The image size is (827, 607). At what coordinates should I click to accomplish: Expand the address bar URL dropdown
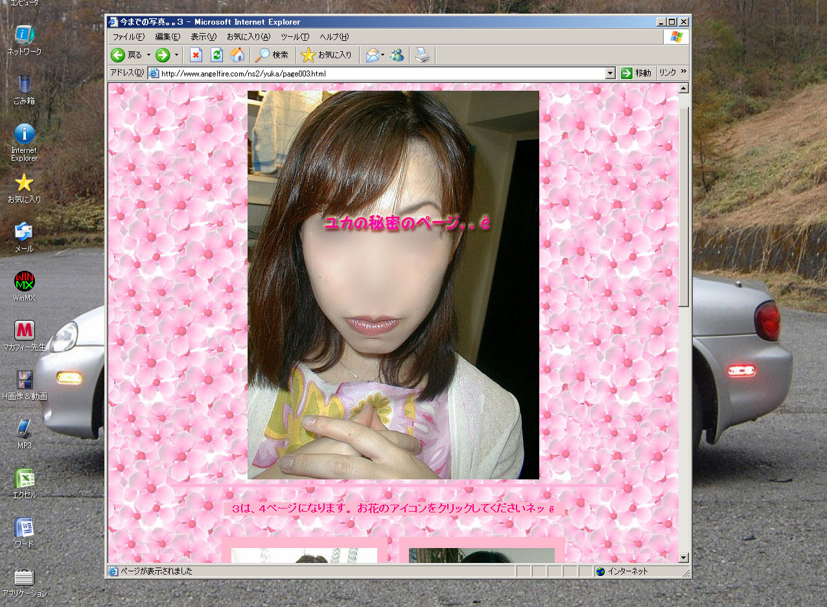coord(610,74)
